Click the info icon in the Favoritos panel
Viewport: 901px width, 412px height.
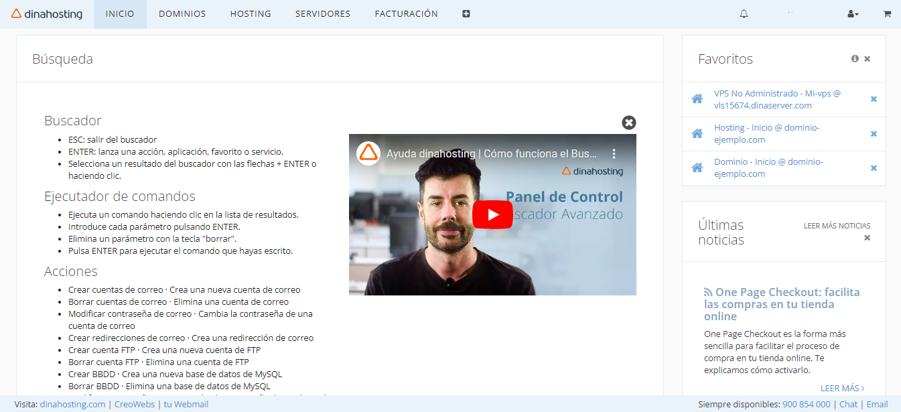tap(855, 58)
